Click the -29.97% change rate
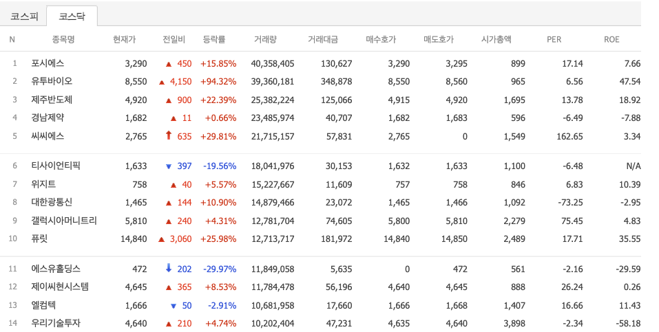 (x=220, y=269)
